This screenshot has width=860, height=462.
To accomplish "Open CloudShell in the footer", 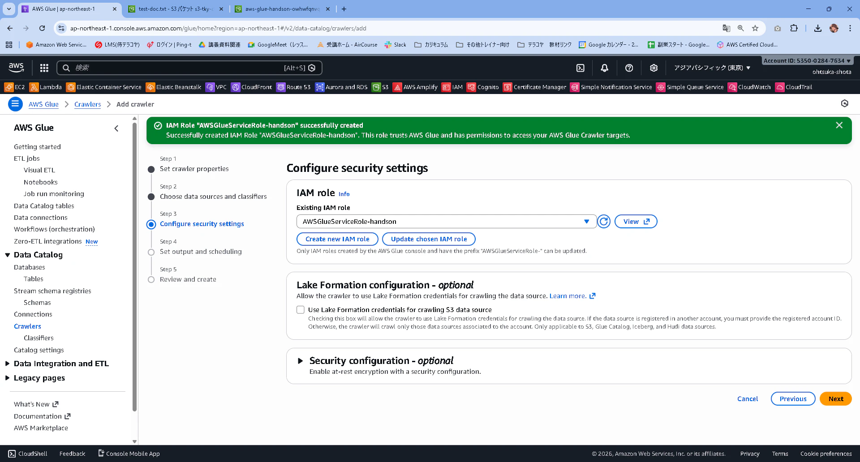I will point(28,453).
